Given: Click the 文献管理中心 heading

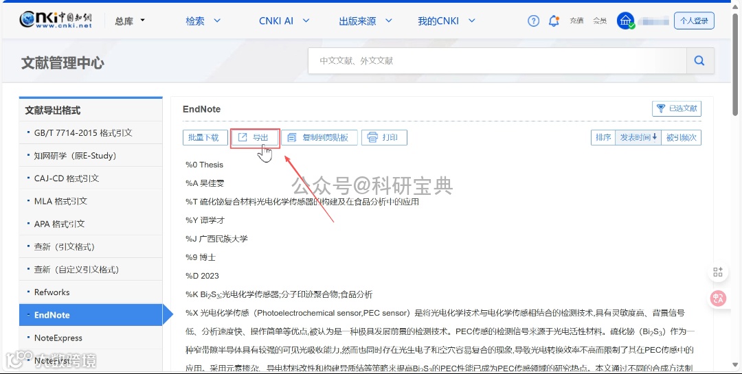Looking at the screenshot, I should pos(63,62).
